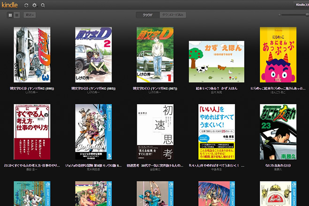This screenshot has height=206, width=309.
Task: Open search with the magnifier icon
Action: click(43, 5)
